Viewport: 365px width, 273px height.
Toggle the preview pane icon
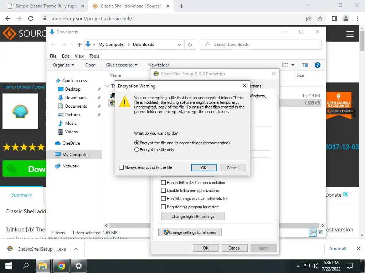pos(305,65)
